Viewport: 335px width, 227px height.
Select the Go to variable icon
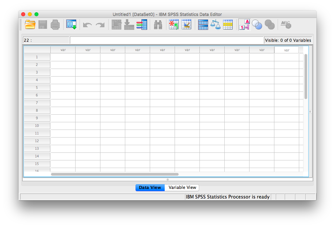[129, 25]
